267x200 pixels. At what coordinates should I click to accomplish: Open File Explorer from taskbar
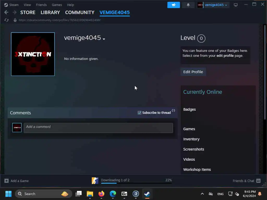coord(90,194)
